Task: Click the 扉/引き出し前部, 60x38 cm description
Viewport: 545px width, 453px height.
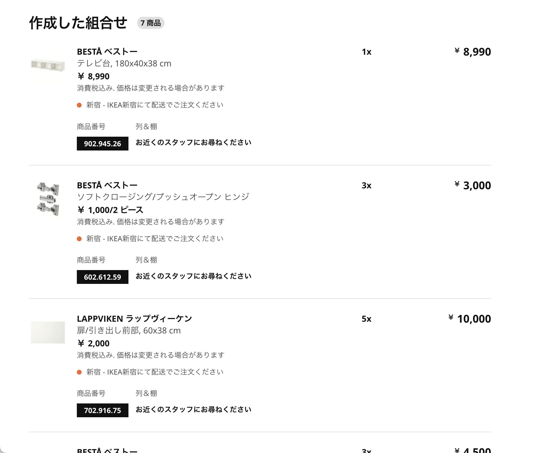Action: point(129,330)
